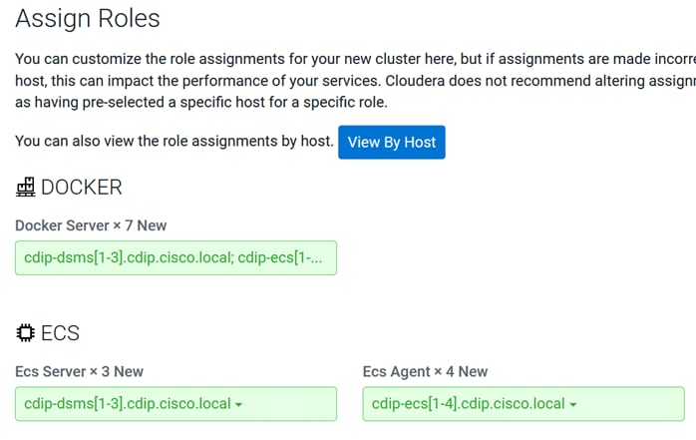Click the View By Host button
696x440 pixels.
tap(392, 142)
